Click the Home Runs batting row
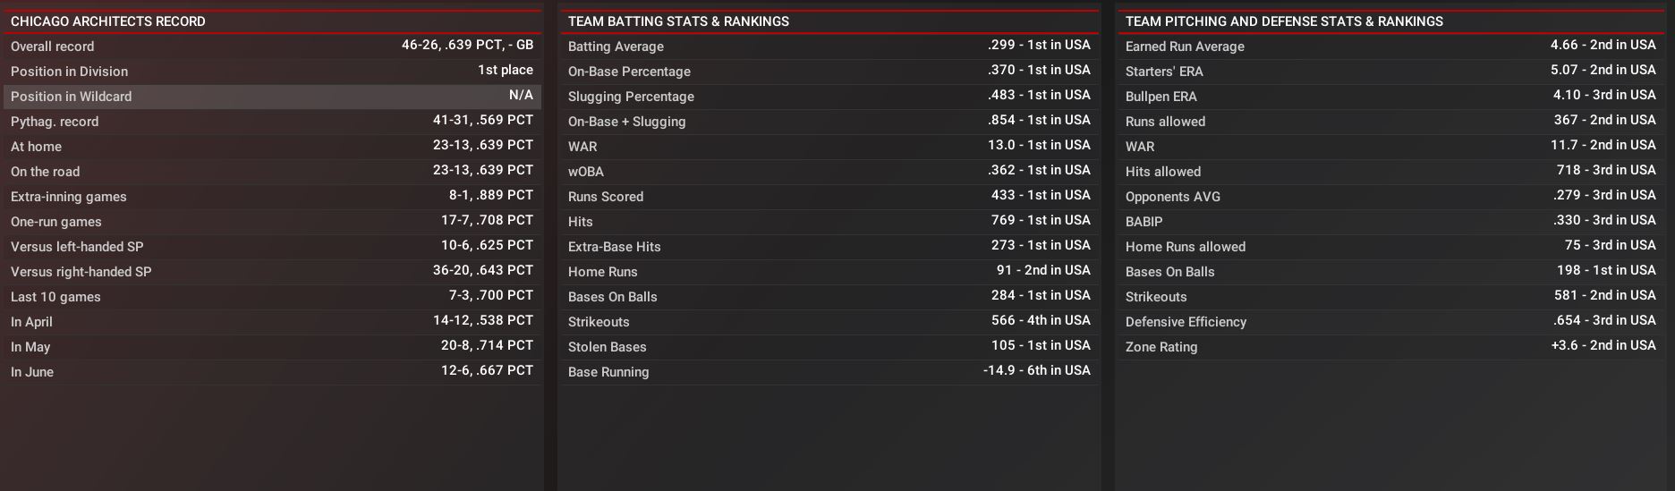 829,272
